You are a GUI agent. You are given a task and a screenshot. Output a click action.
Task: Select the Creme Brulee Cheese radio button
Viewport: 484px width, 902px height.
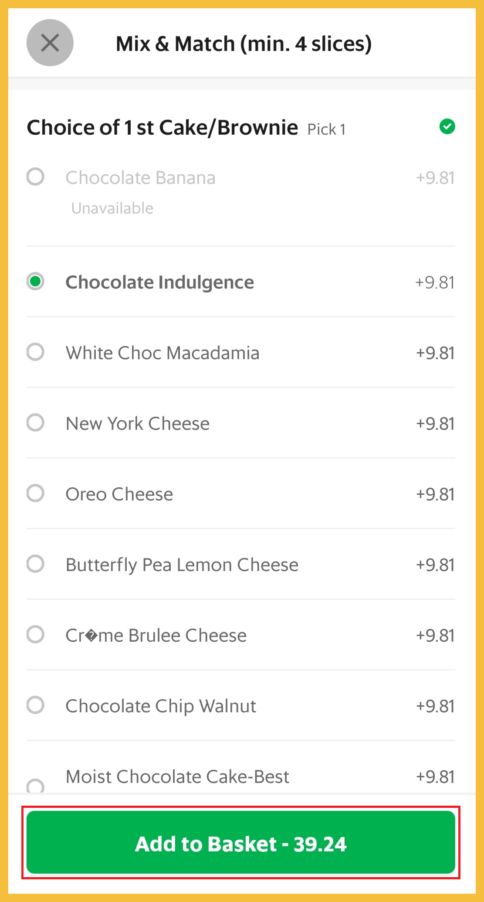click(35, 634)
